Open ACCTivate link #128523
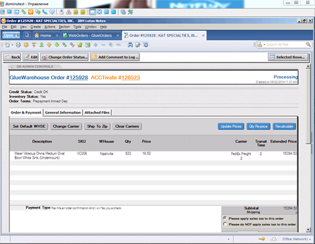 pyautogui.click(x=131, y=77)
